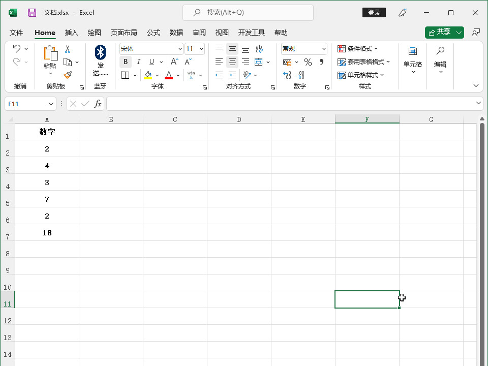Expand the Name Box dropdown arrow
Screen dimensions: 488x366
(x=51, y=104)
